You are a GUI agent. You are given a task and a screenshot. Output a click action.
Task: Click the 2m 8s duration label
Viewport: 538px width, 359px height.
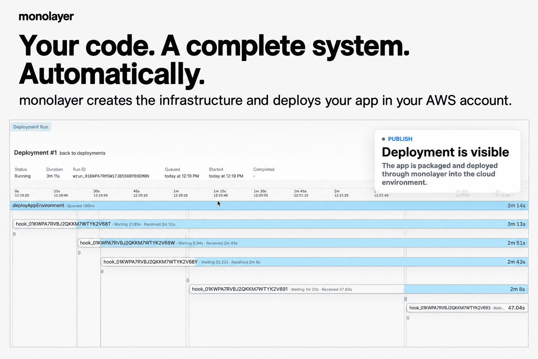coord(517,289)
